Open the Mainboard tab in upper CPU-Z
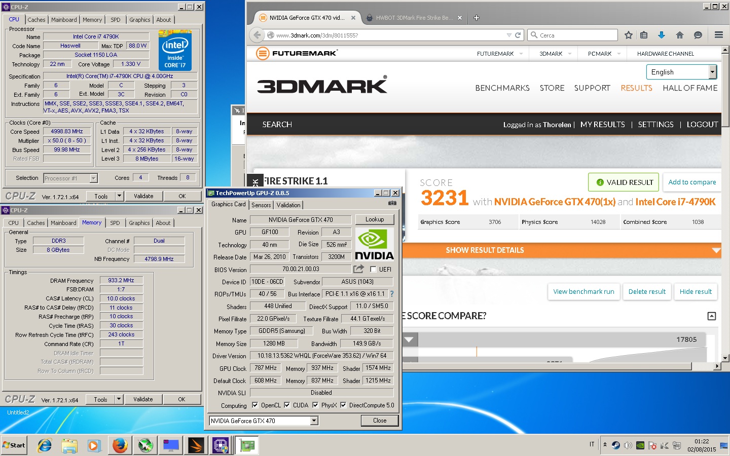The width and height of the screenshot is (730, 456). pyautogui.click(x=64, y=20)
